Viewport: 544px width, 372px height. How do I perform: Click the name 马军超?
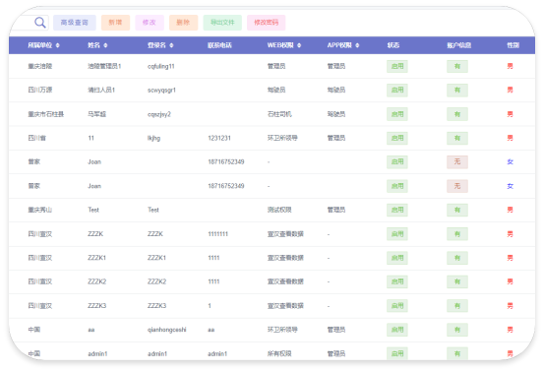[x=96, y=114]
